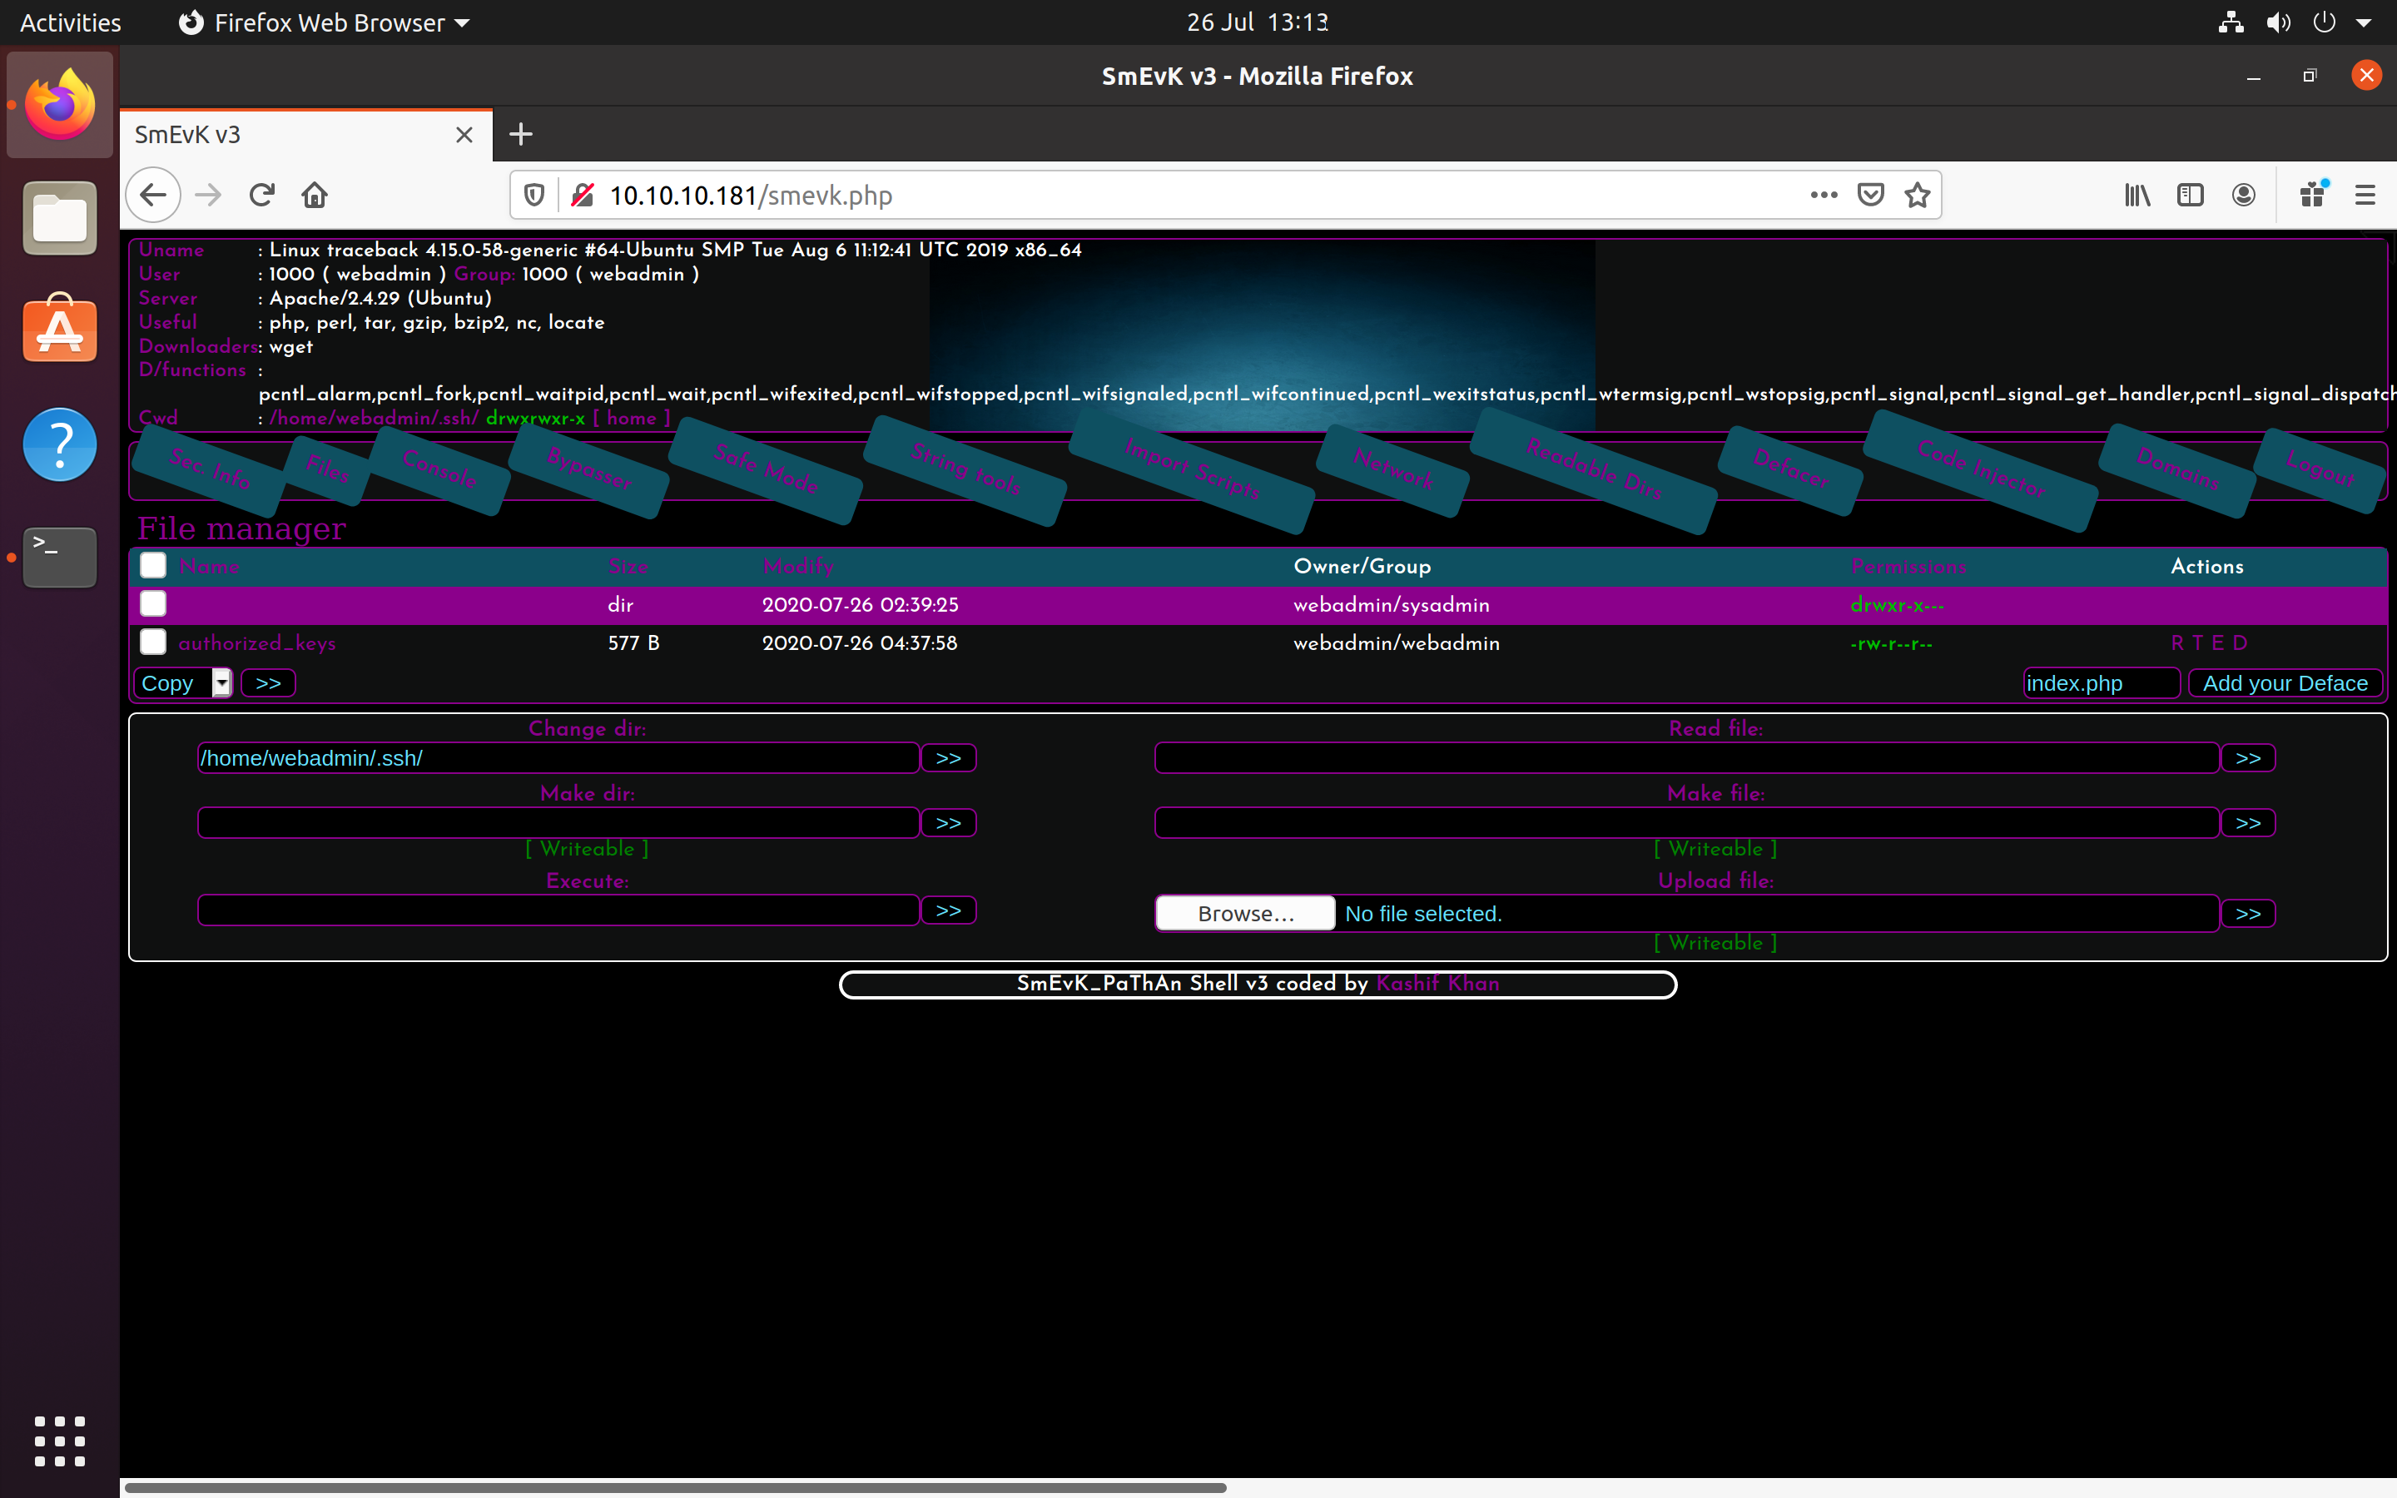Go back to the previous page
Screen dimensions: 2397x1498
click(x=152, y=196)
